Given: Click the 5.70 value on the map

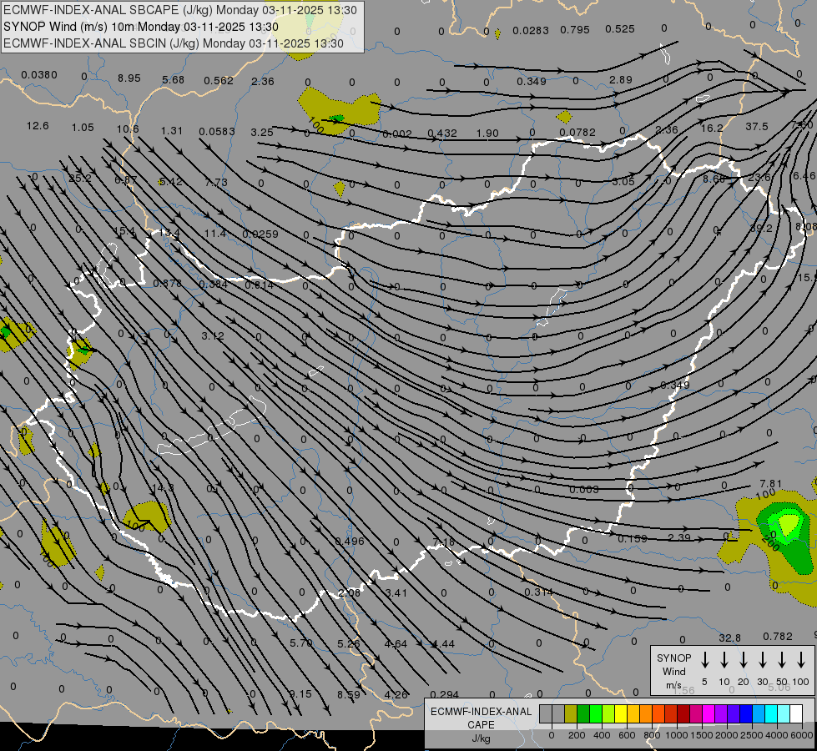Looking at the screenshot, I should pyautogui.click(x=301, y=643).
